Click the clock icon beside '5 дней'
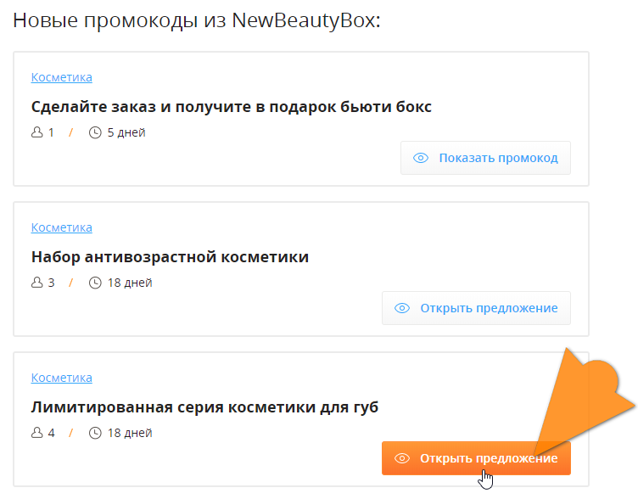The width and height of the screenshot is (638, 499). pos(95,132)
